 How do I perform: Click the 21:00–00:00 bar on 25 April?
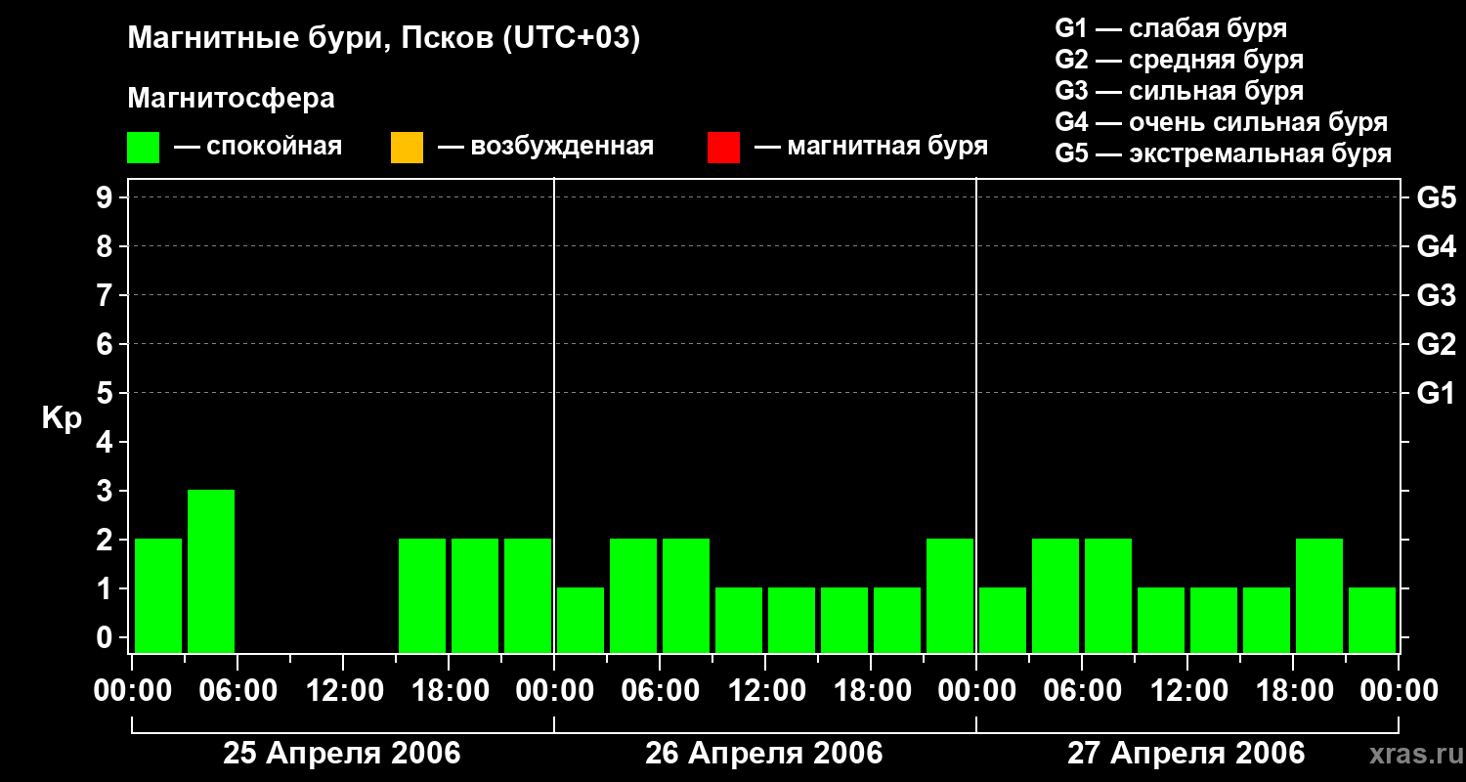[528, 595]
